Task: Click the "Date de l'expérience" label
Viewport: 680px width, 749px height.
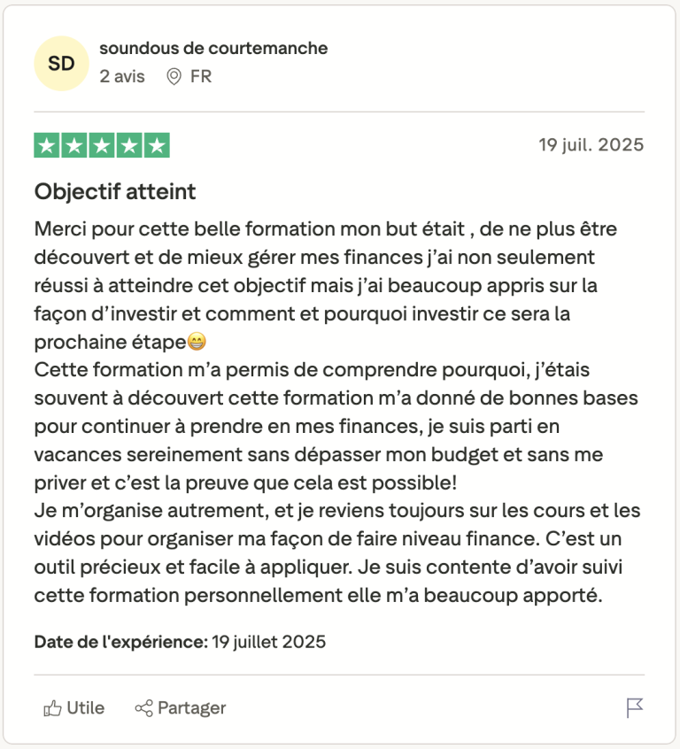Action: (120, 642)
